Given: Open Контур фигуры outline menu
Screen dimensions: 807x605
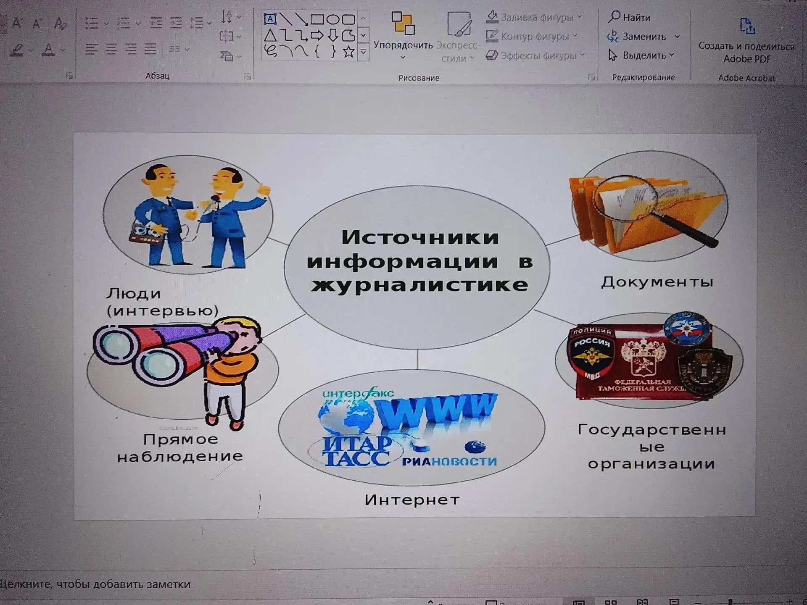Looking at the screenshot, I should click(x=532, y=37).
